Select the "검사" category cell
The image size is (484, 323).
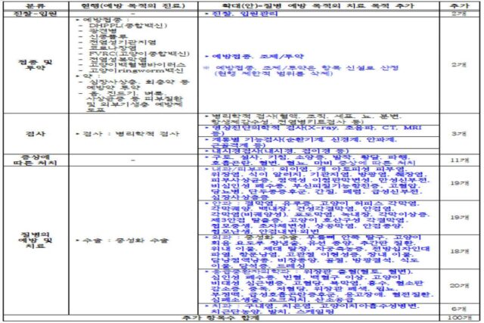tap(23, 132)
